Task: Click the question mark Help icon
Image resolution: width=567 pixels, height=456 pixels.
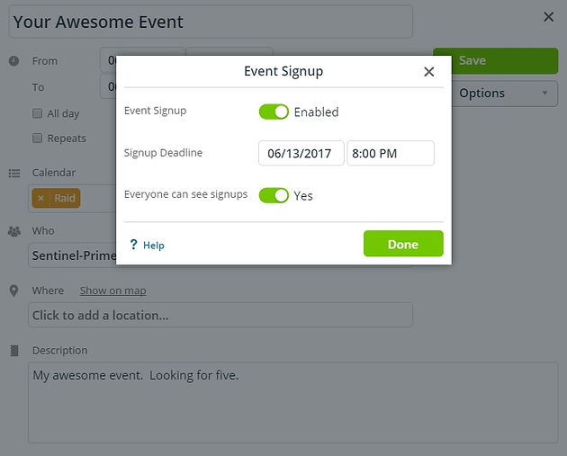Action: (x=133, y=245)
